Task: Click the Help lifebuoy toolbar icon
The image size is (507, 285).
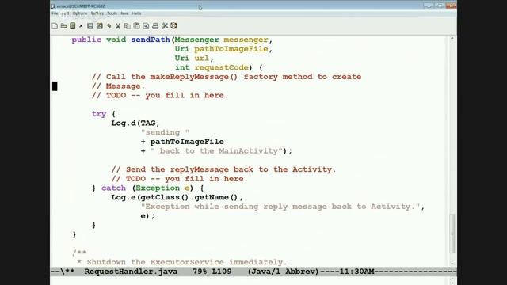Action: point(173,25)
